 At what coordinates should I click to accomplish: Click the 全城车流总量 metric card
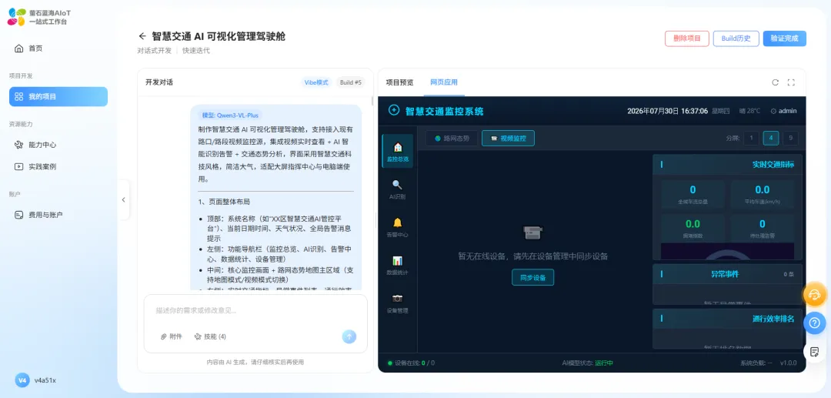click(692, 195)
